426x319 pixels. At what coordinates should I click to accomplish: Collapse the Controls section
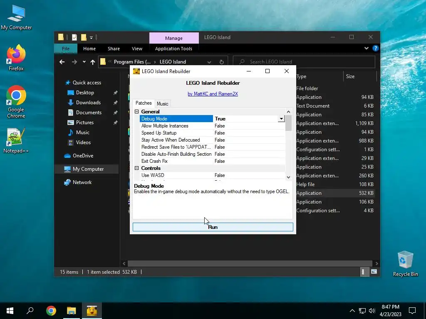click(x=136, y=168)
